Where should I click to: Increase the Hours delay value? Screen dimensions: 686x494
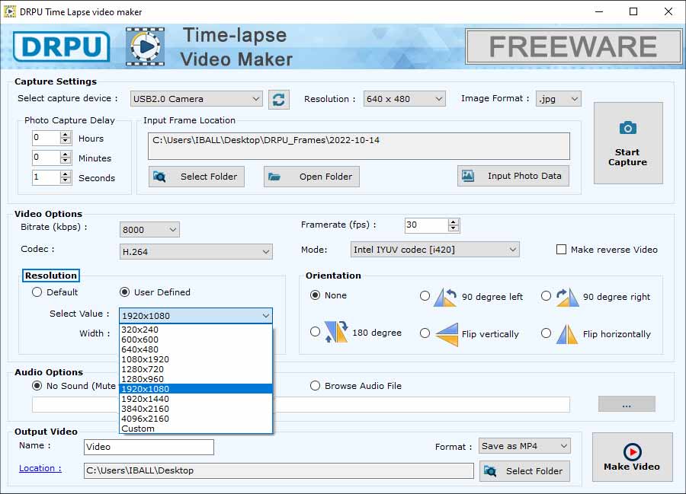[x=66, y=135]
